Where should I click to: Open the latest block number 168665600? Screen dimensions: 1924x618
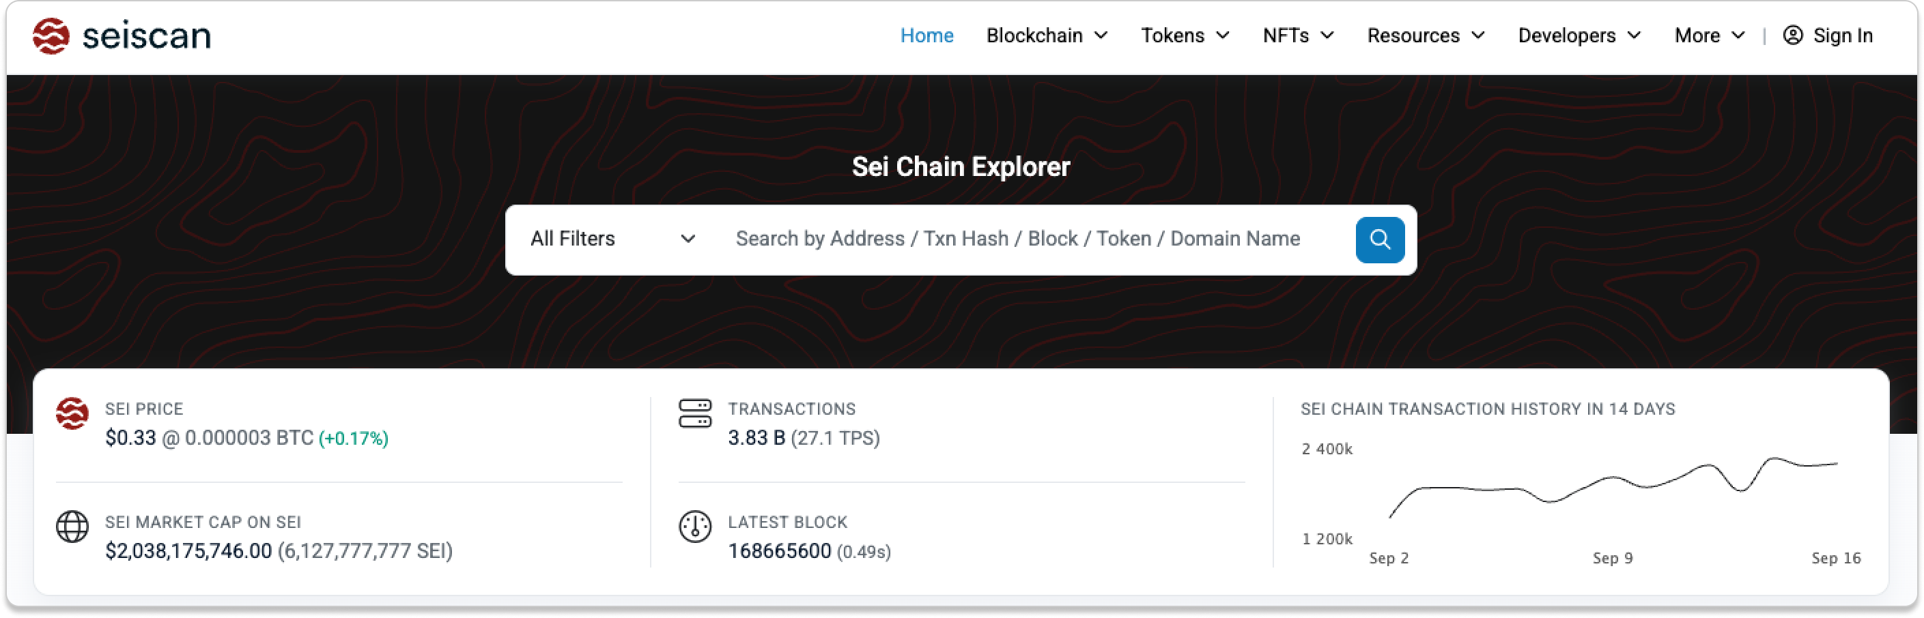[x=779, y=551]
